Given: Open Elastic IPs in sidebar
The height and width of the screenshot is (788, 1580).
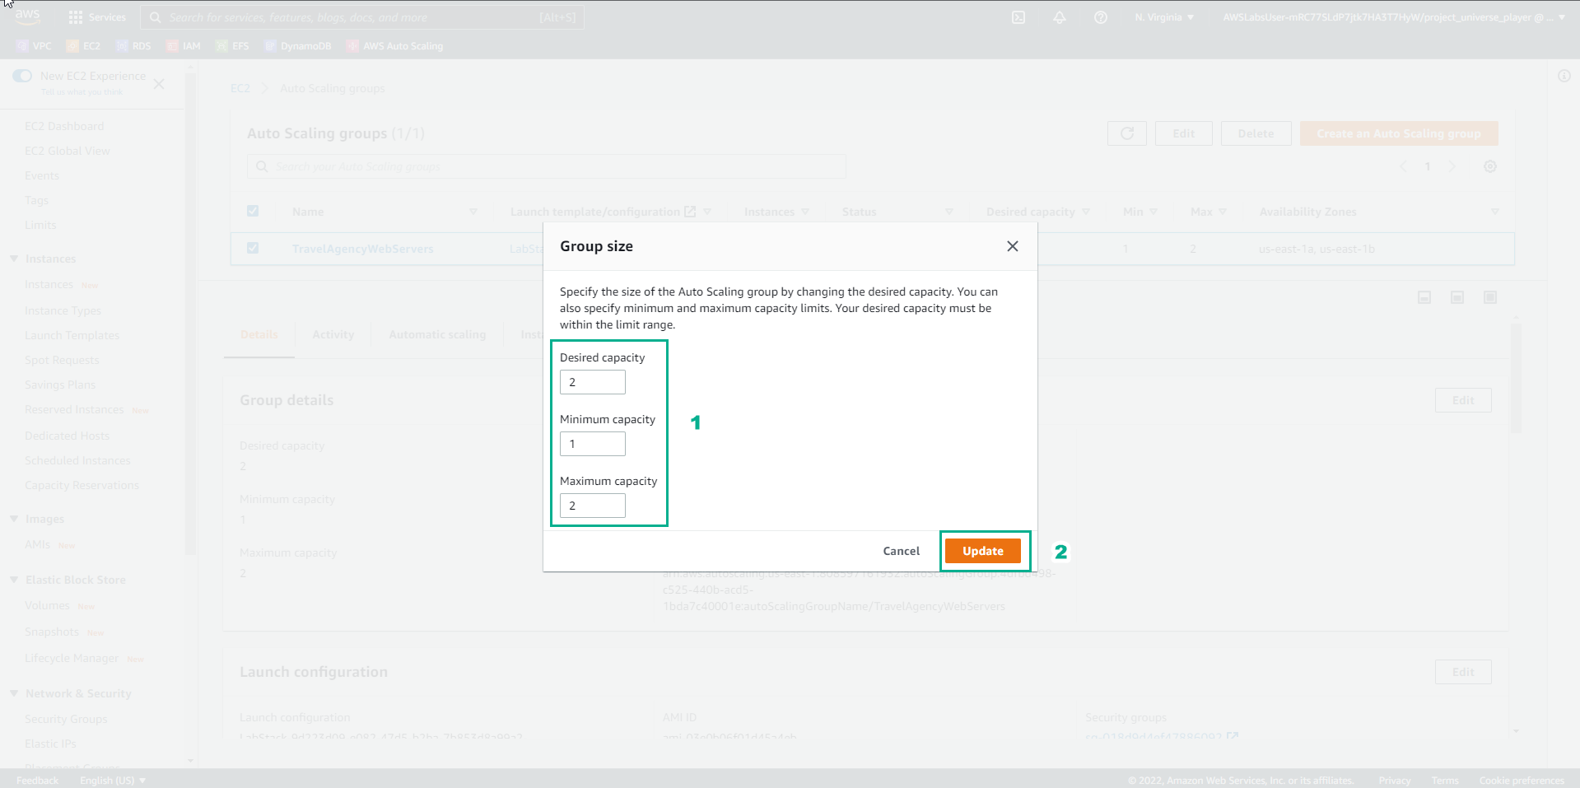Looking at the screenshot, I should [50, 744].
